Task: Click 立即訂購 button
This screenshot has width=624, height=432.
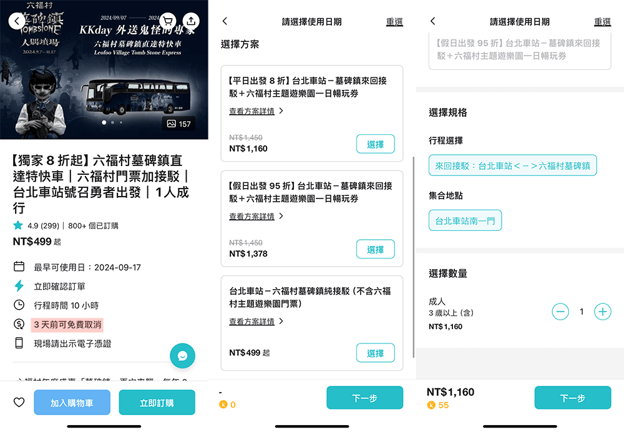Action: (157, 403)
